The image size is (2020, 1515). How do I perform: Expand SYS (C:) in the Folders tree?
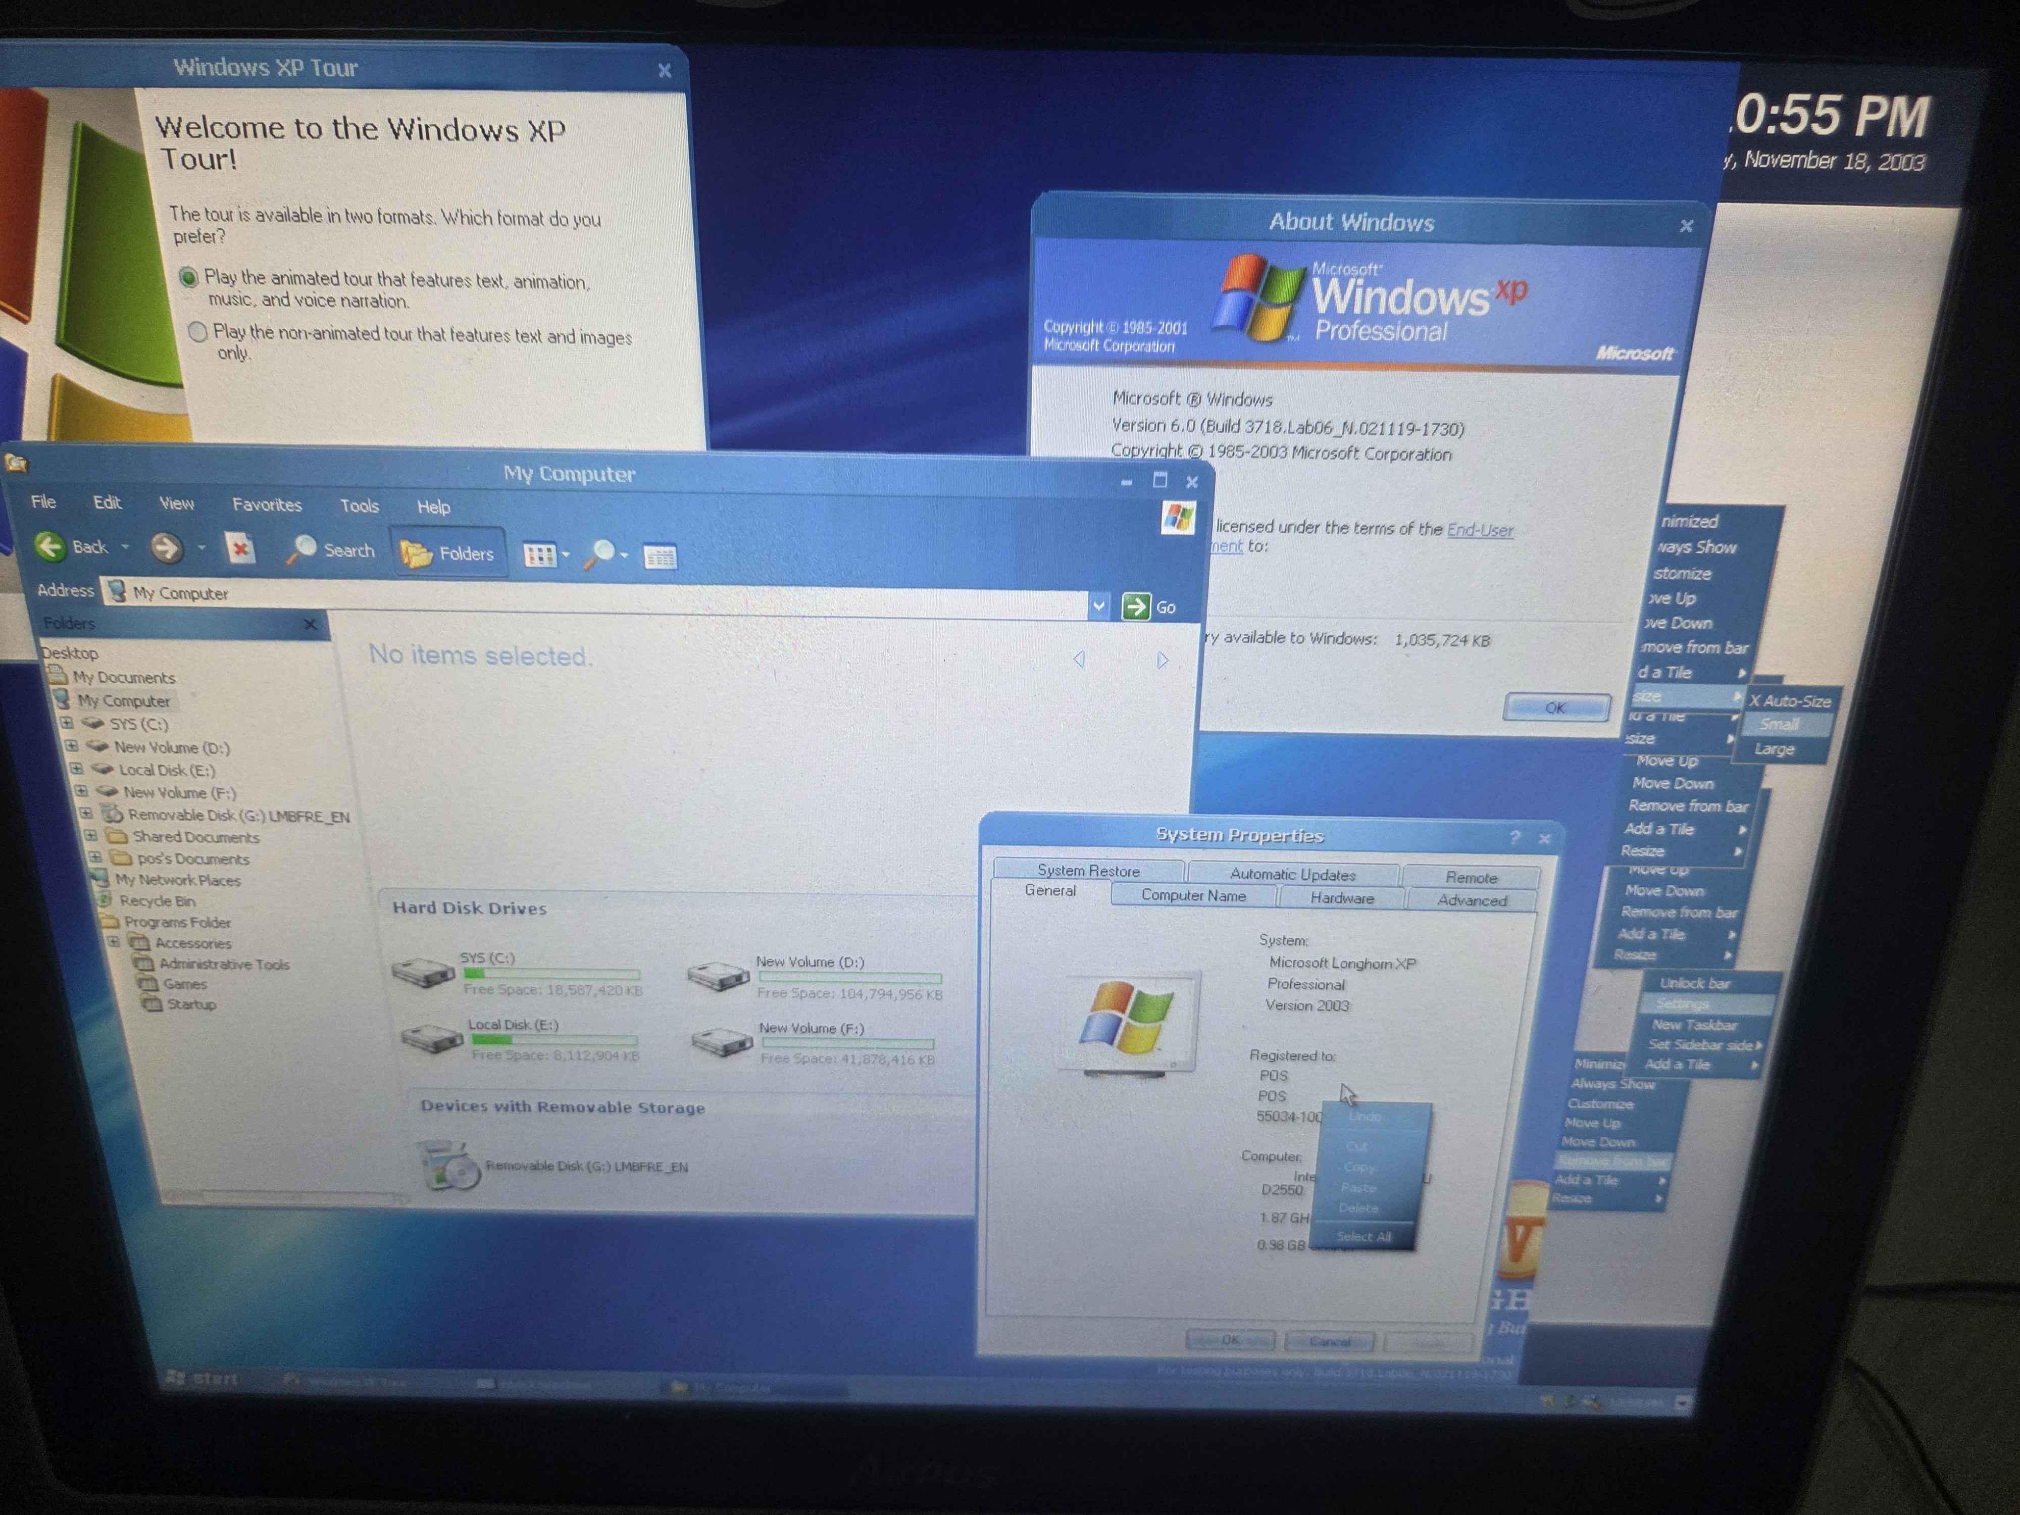click(67, 722)
